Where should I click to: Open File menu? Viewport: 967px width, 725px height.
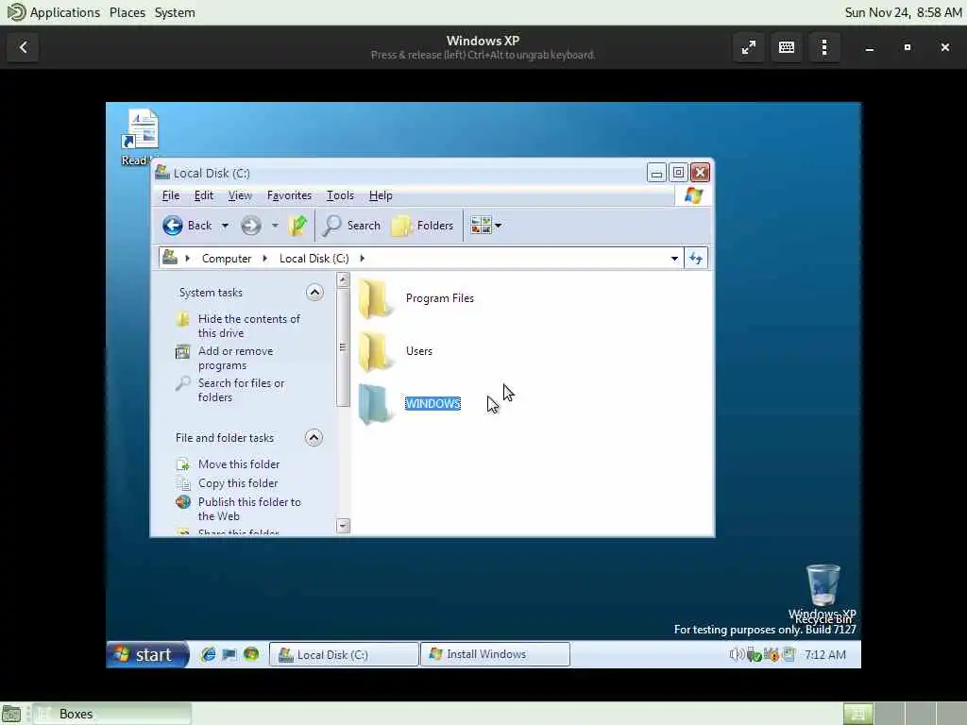click(171, 195)
